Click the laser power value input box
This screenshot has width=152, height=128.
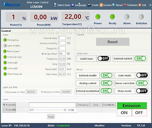(x=52, y=105)
